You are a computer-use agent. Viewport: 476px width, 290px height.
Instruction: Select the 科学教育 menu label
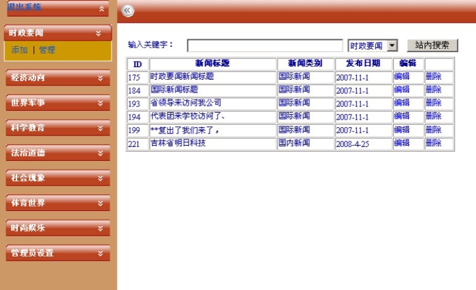click(x=28, y=128)
